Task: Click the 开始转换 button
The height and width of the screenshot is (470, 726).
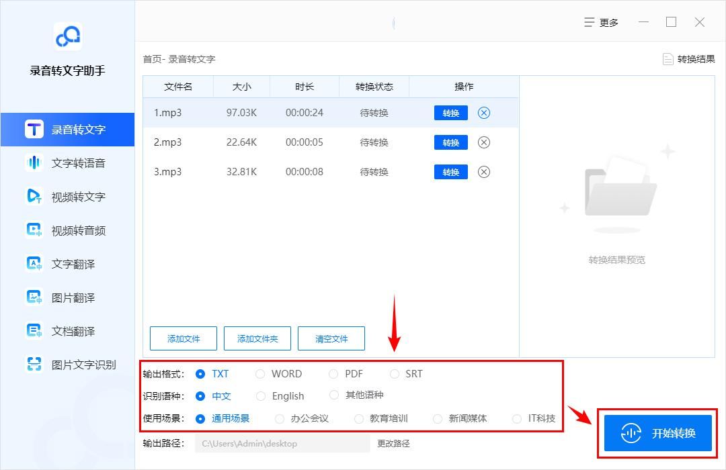Action: coord(658,433)
